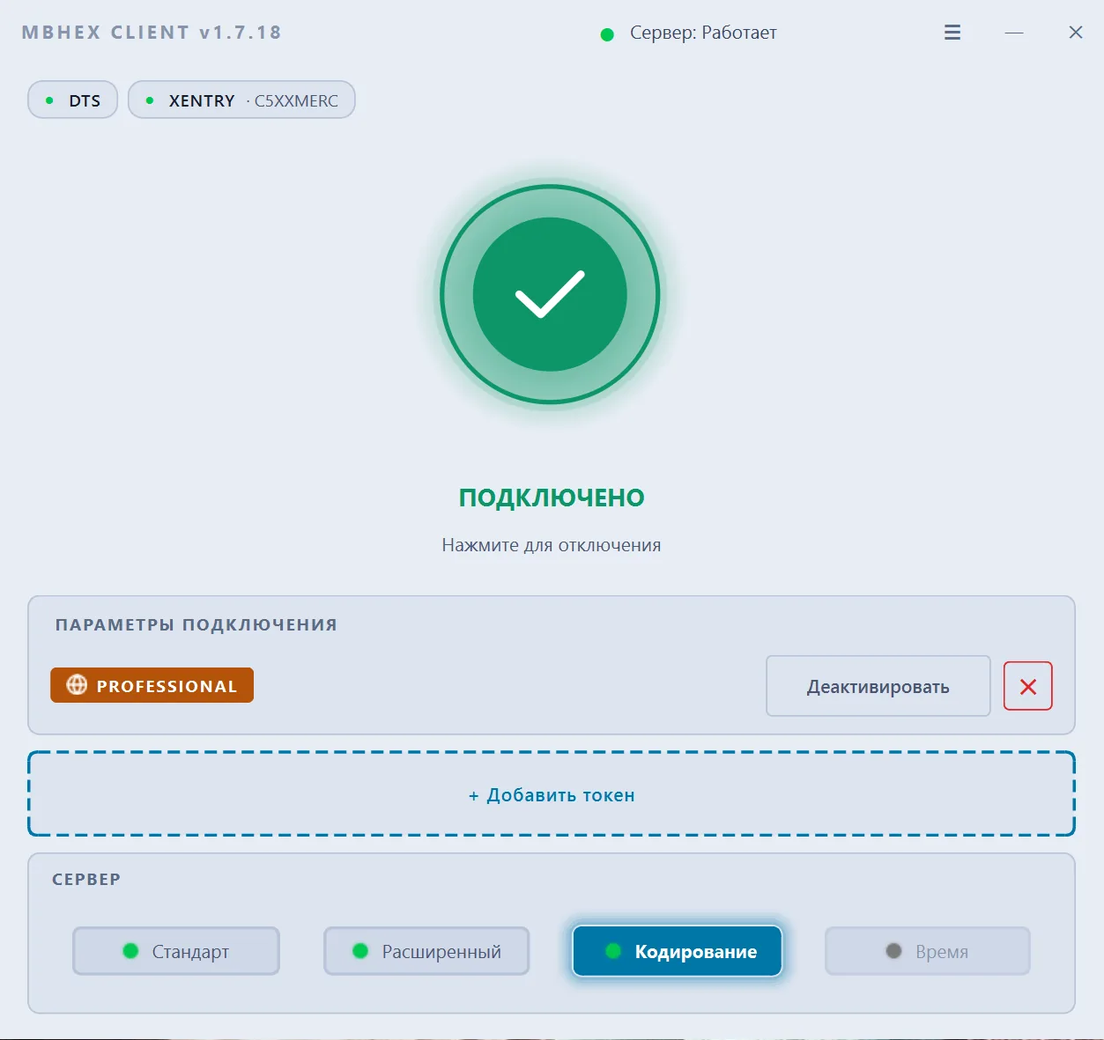Click the globe icon on PROFESSIONAL badge
Image resolution: width=1104 pixels, height=1040 pixels.
point(77,685)
